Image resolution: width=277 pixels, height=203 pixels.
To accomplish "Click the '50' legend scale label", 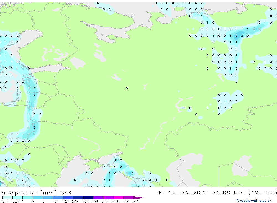I will point(135,201).
